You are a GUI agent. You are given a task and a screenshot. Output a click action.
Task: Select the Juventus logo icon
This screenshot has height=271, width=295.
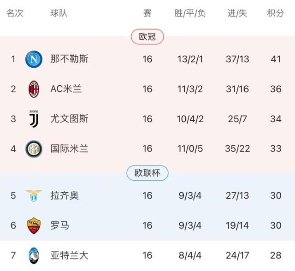(34, 119)
